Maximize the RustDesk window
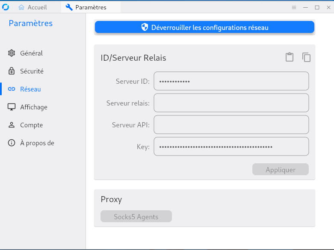The width and height of the screenshot is (334, 250). [317, 7]
